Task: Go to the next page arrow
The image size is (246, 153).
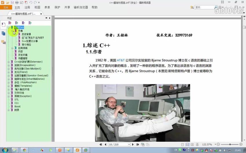Action: pos(133,145)
